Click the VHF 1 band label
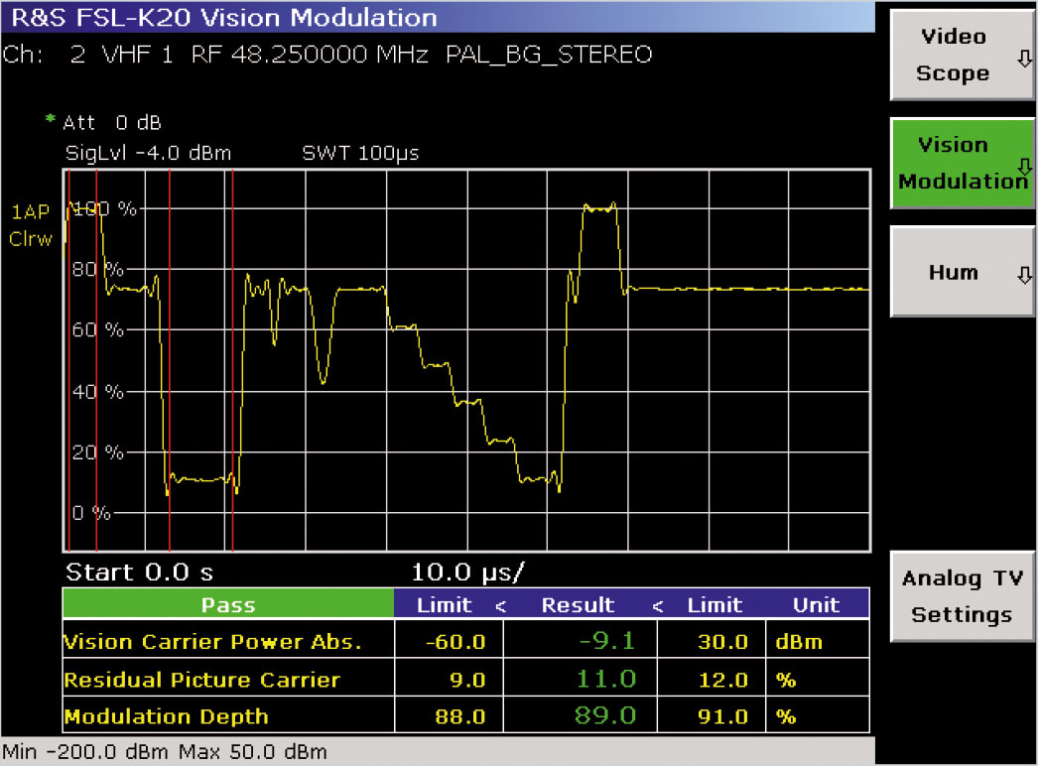 pos(138,55)
